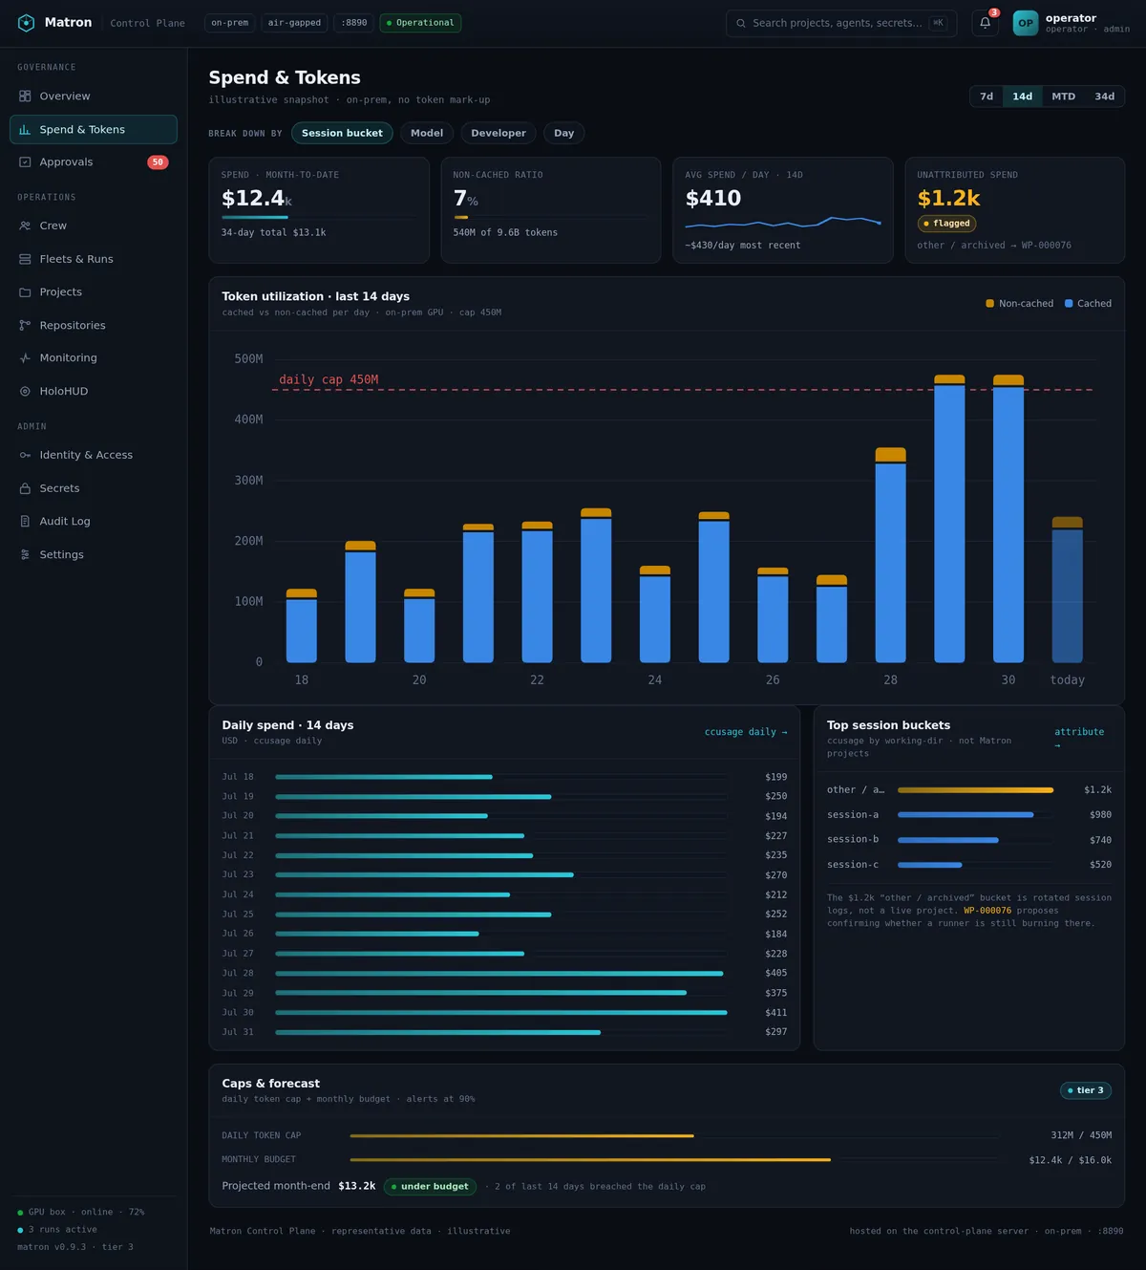Click the session-a bucket row
This screenshot has height=1270, width=1146.
pyautogui.click(x=968, y=815)
